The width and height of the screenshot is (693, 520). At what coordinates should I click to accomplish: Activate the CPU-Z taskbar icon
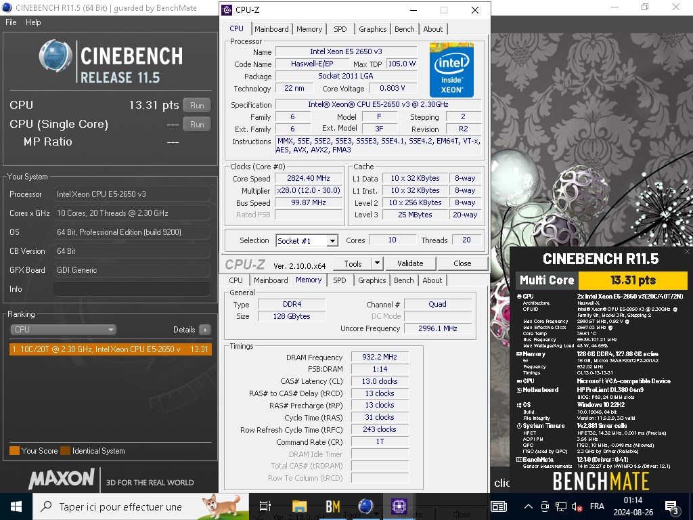[399, 506]
